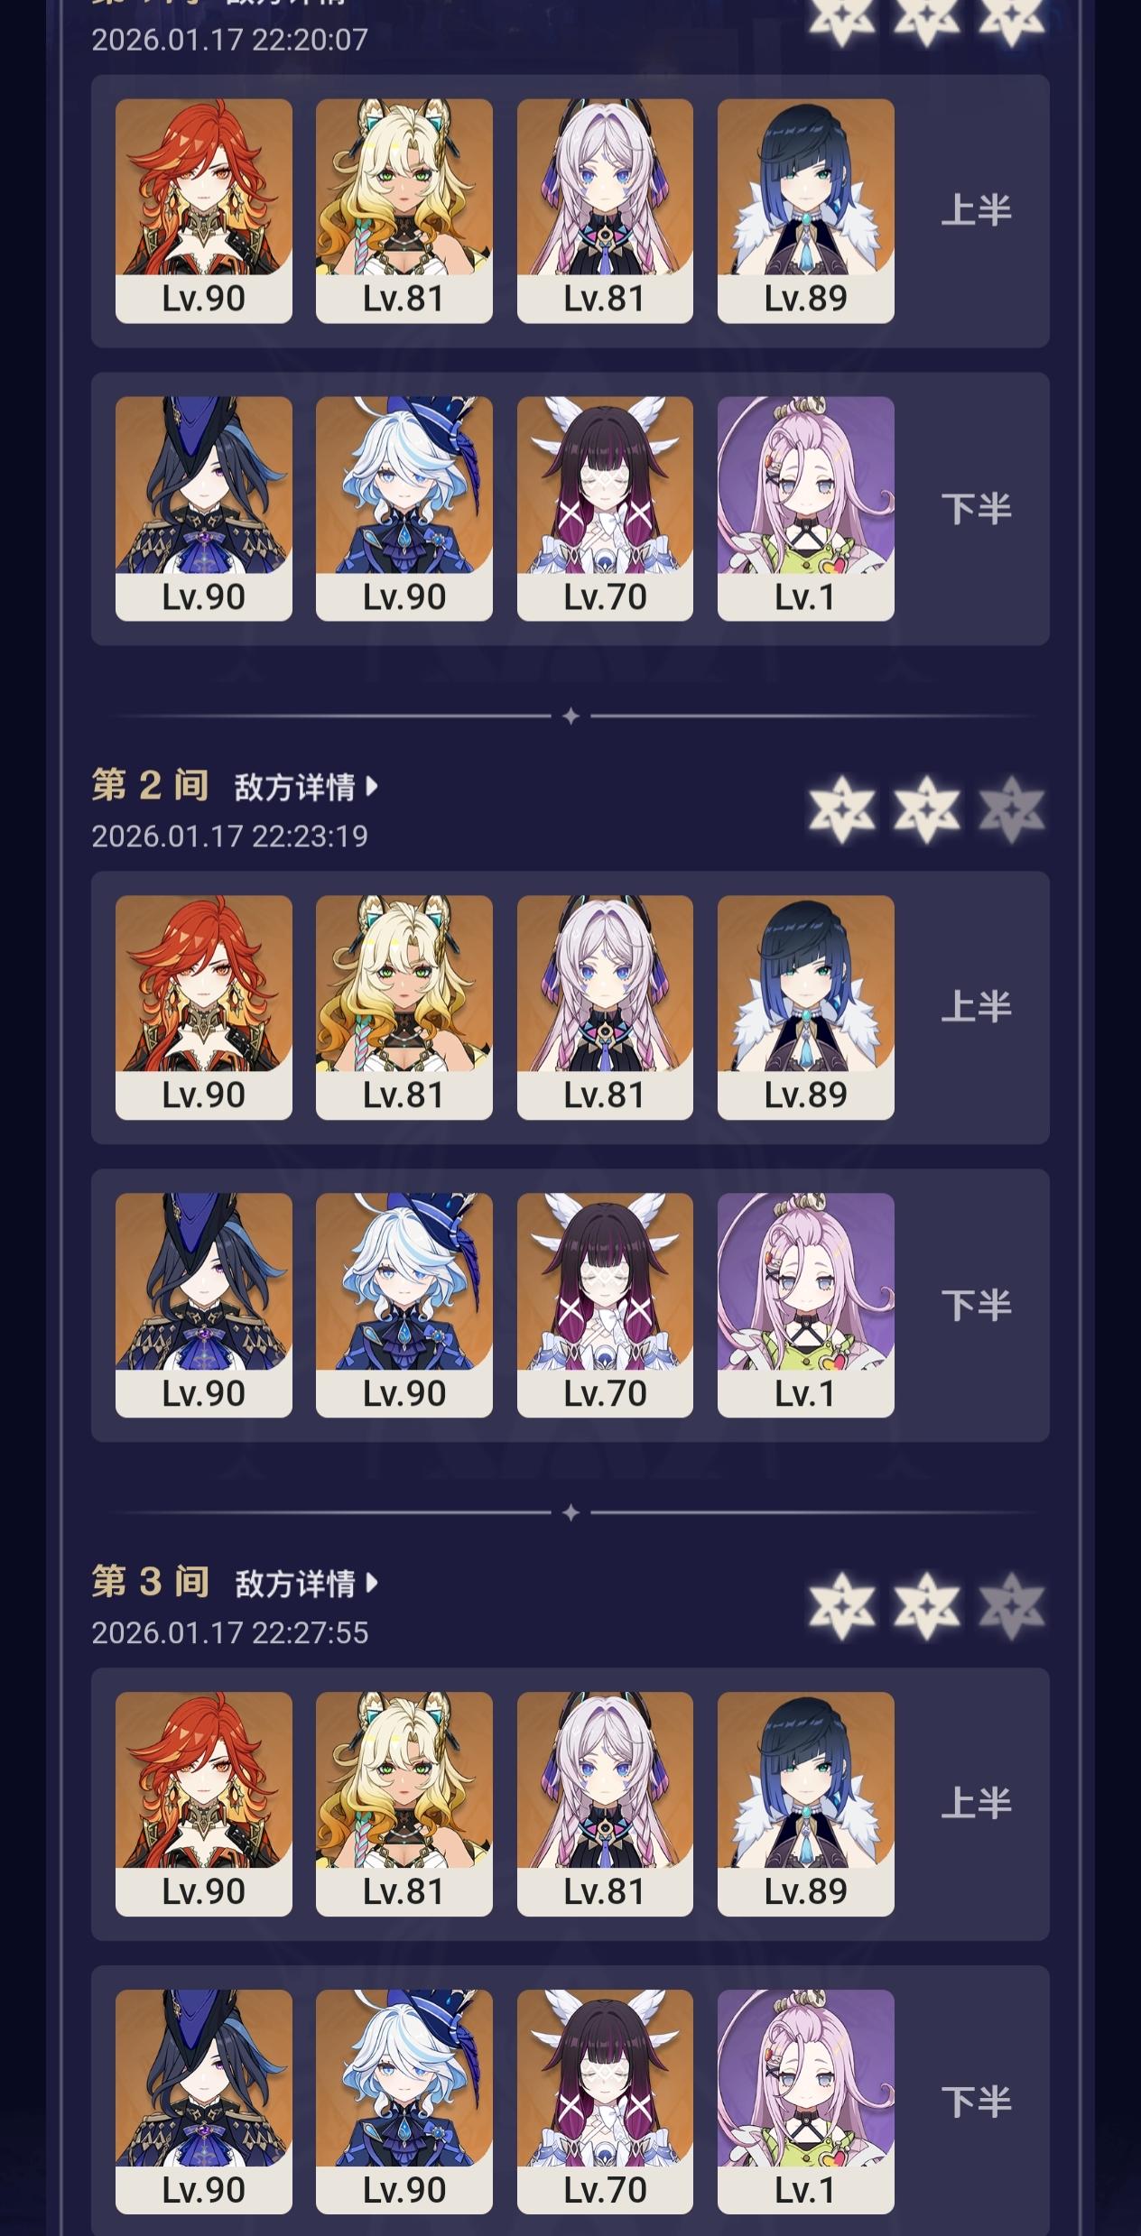This screenshot has width=1141, height=2236.
Task: Tap the arrow beside 第 2 间 敌方详情
Action: coord(371,787)
